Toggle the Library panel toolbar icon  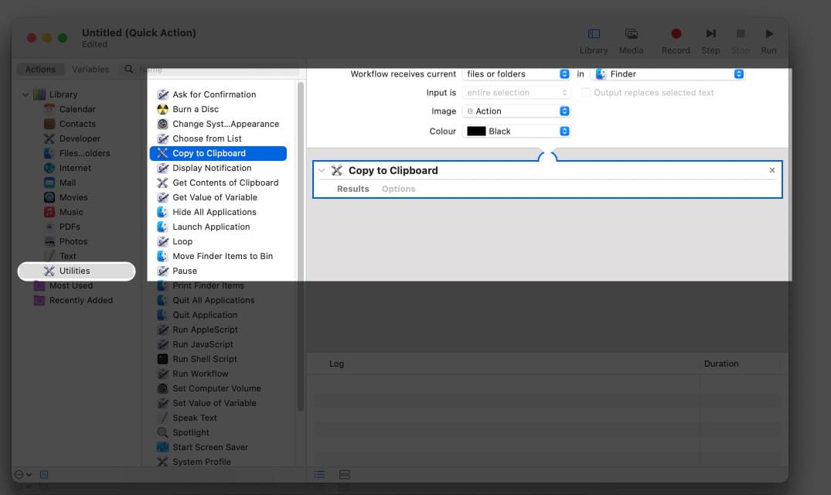pos(594,34)
